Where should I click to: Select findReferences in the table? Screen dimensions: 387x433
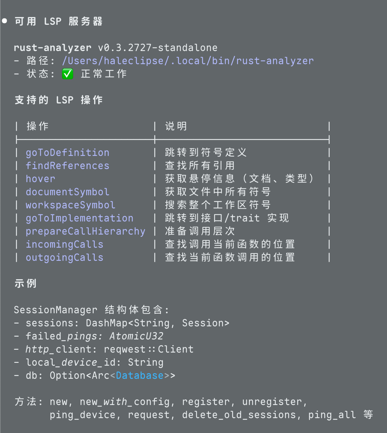[68, 165]
